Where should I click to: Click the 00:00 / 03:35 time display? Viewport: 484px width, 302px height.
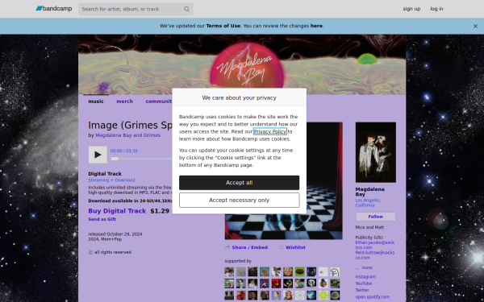click(x=123, y=151)
